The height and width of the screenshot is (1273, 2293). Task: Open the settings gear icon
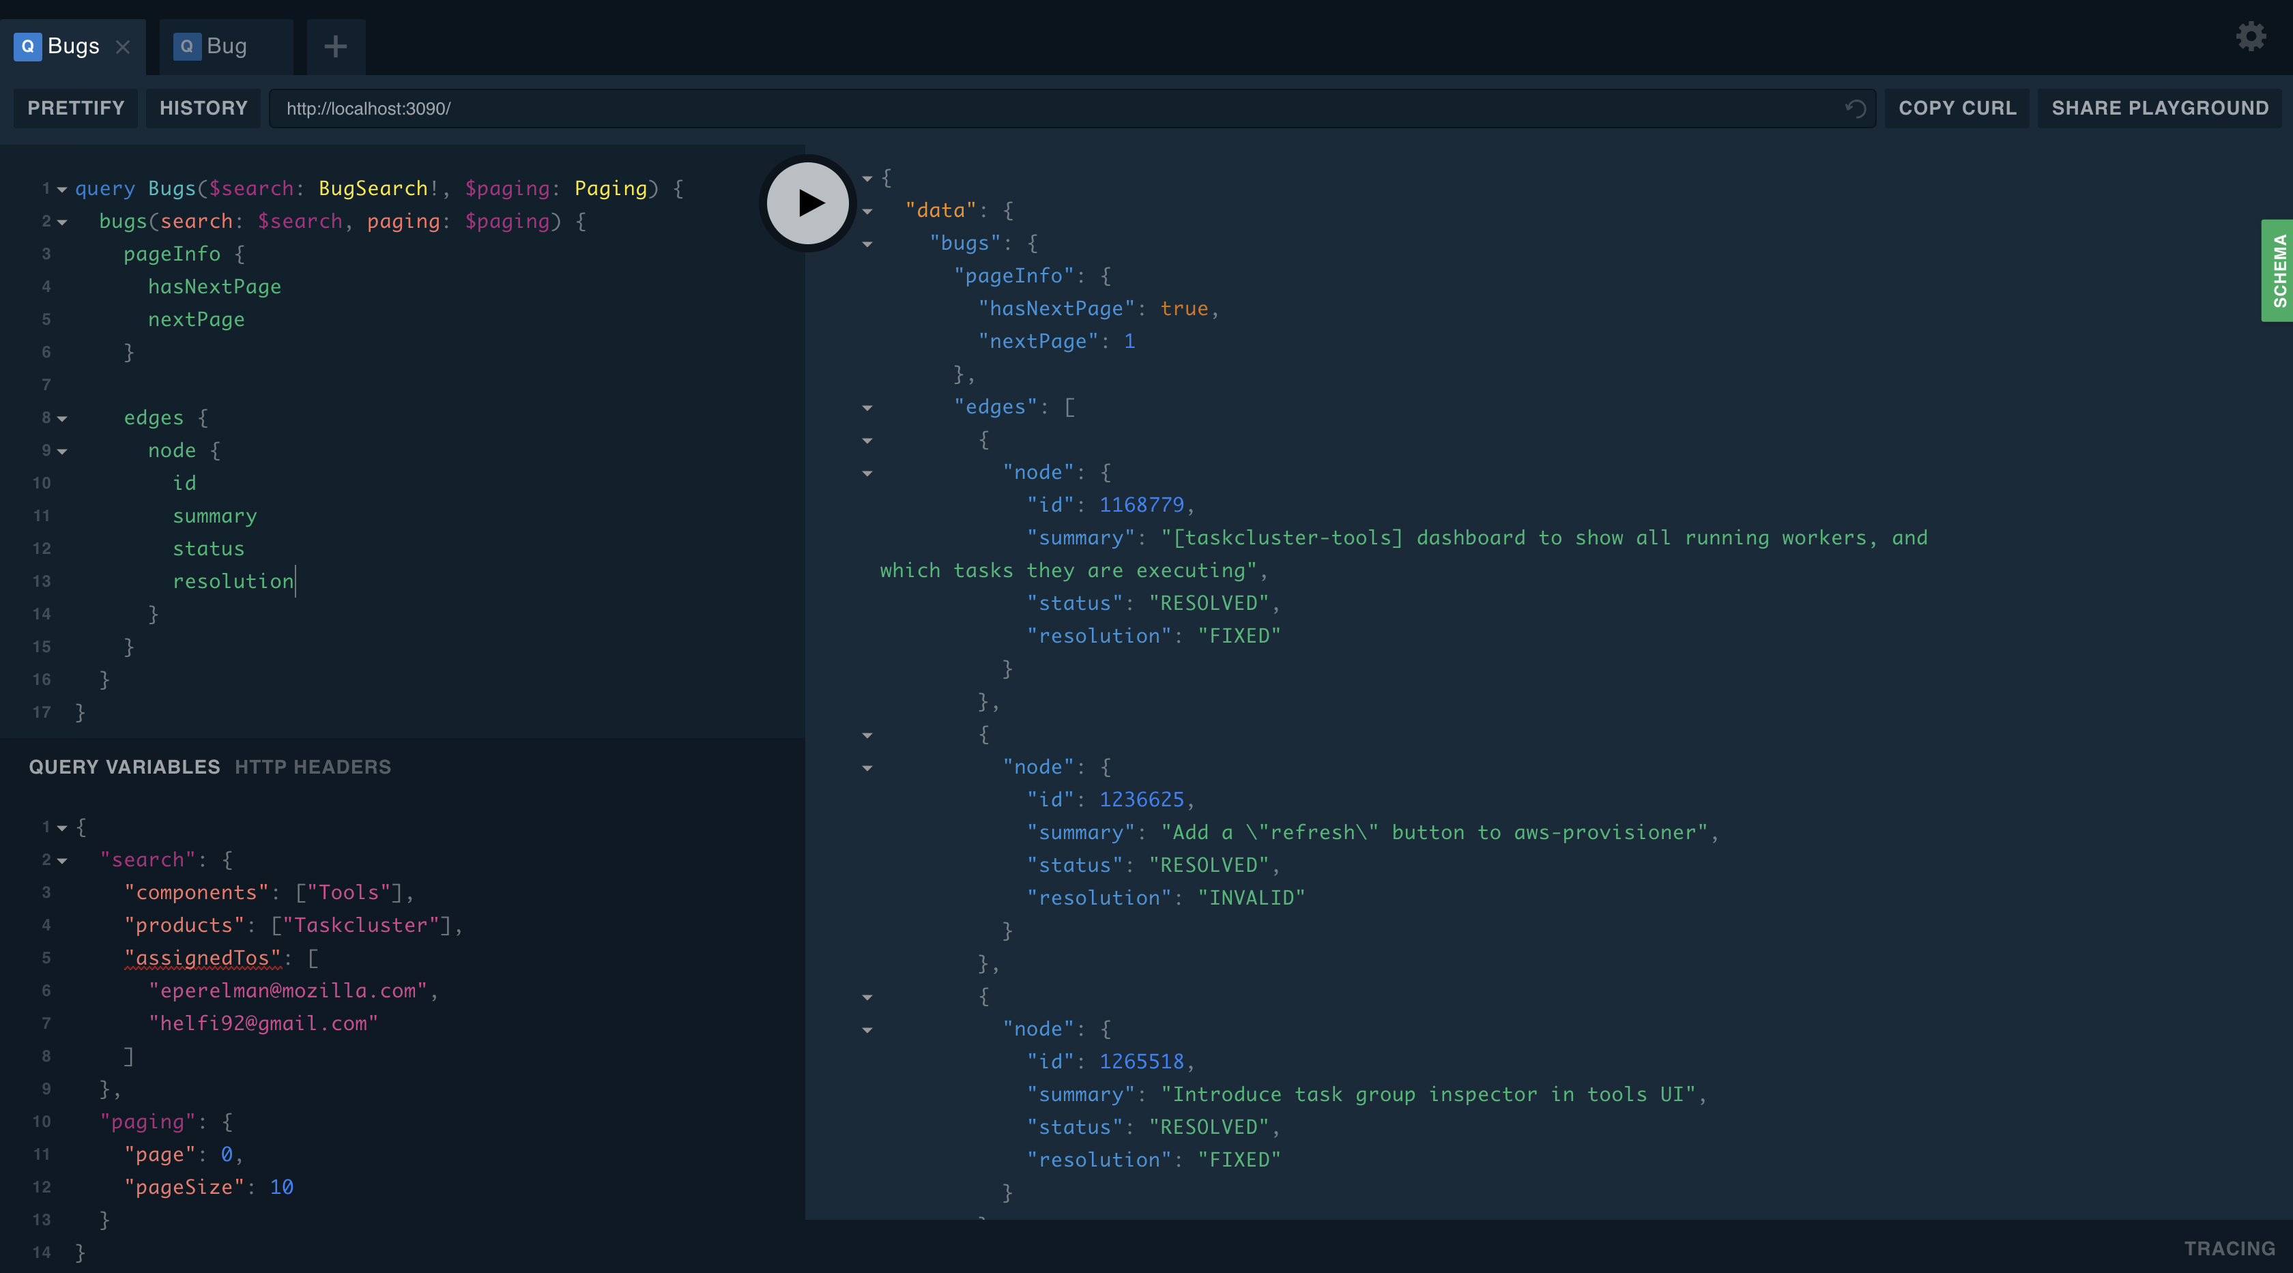coord(2250,36)
